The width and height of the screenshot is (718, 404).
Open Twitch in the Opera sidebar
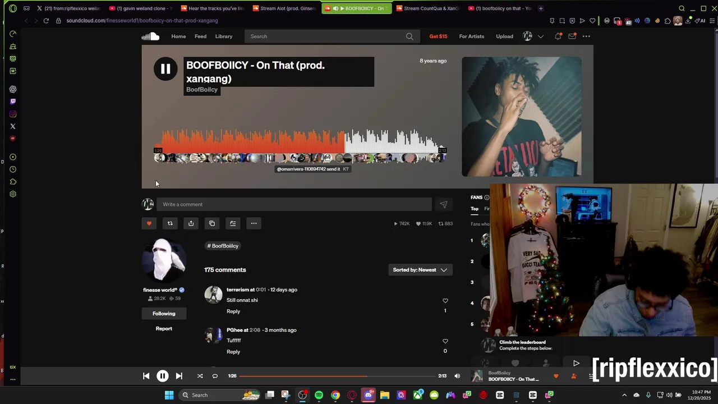pos(13,102)
